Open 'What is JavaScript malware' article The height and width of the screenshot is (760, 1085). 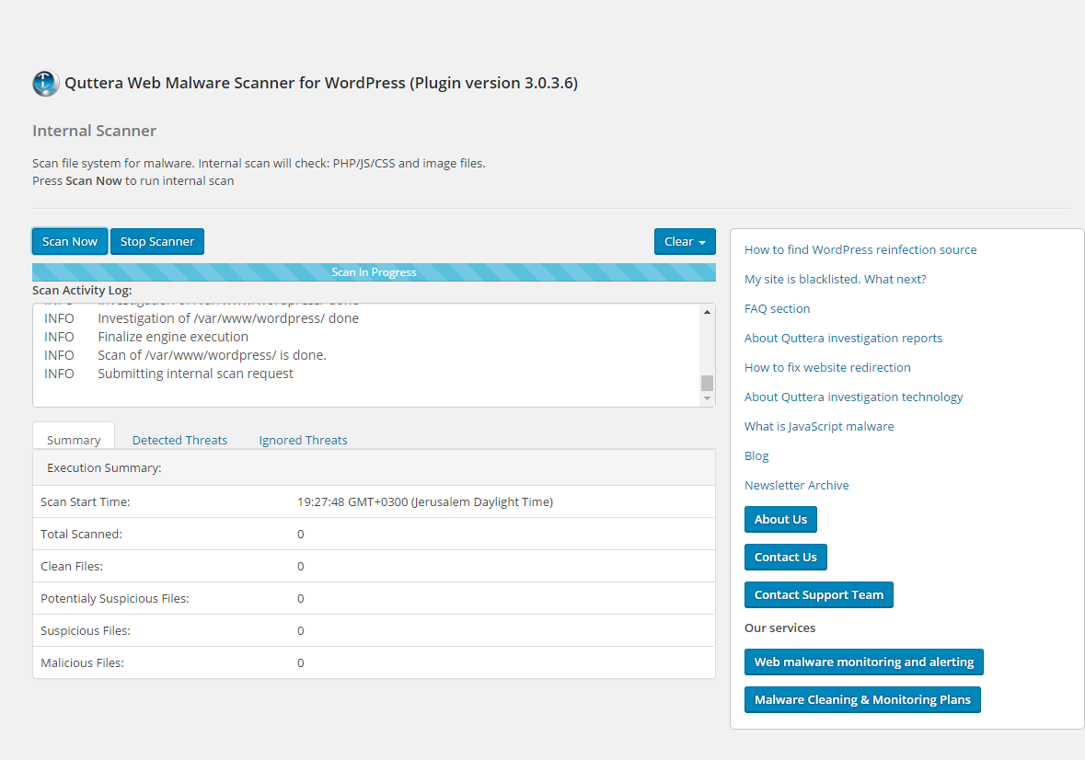coord(818,426)
